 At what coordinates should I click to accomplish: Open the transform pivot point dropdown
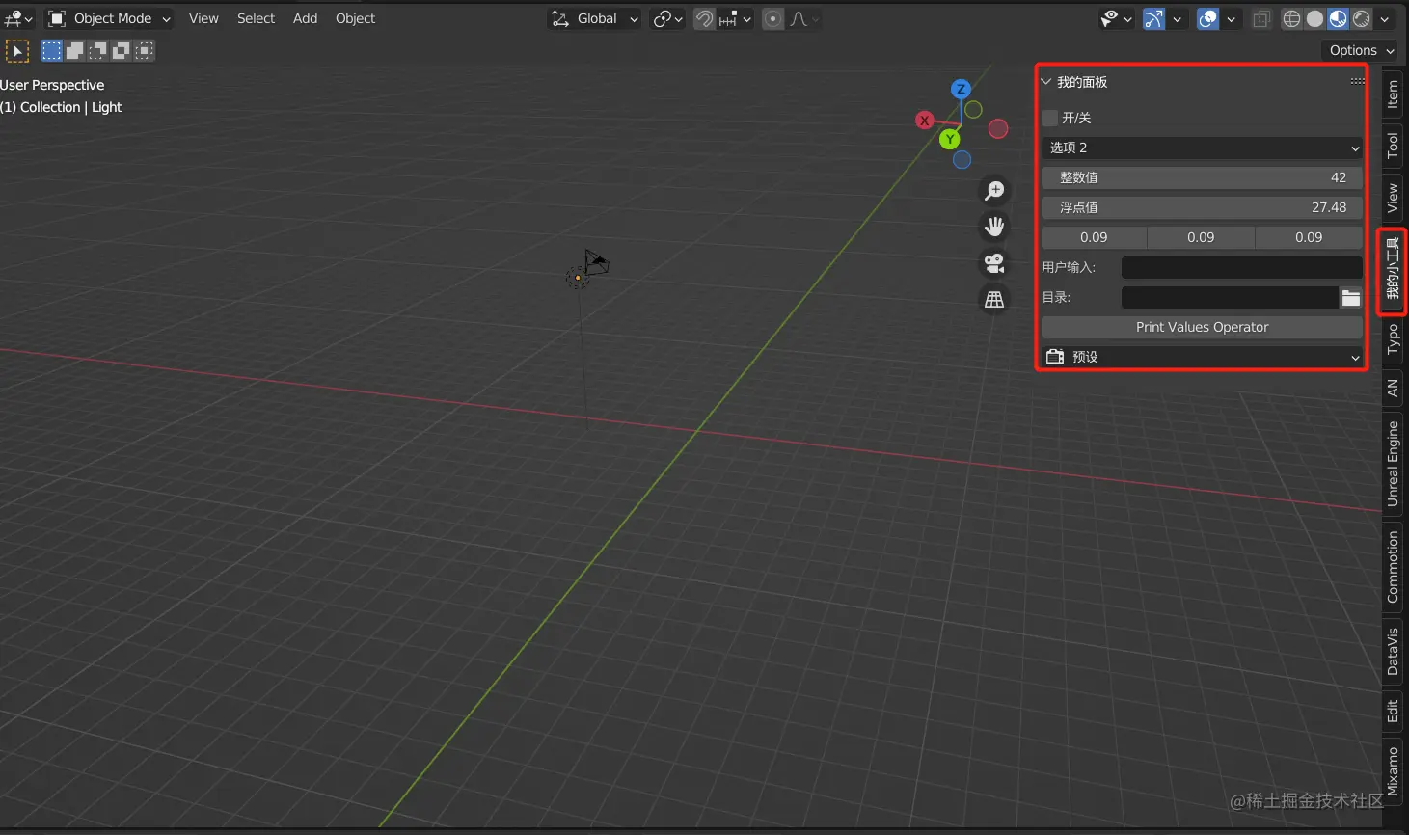[x=667, y=18]
